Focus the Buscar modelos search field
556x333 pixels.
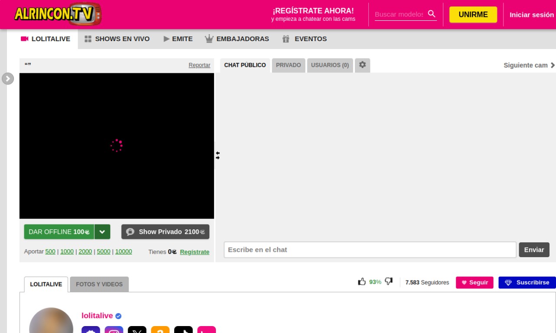[x=399, y=14]
